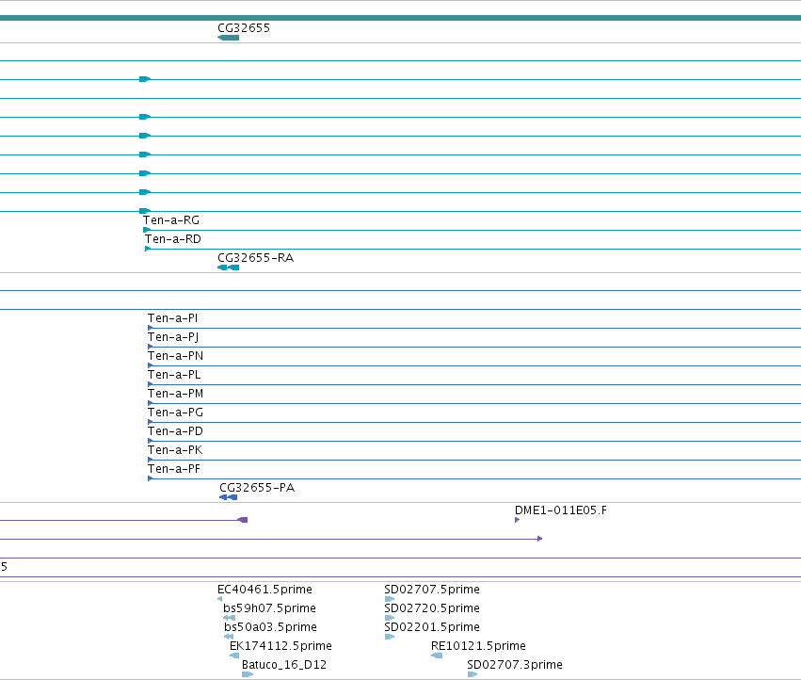Screen dimensions: 801x680
Task: Select the Ten-a-PK protein label
Action: [175, 450]
